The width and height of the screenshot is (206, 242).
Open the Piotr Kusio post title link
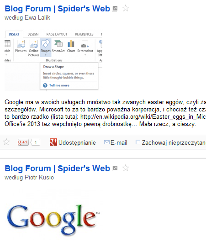tap(57, 168)
